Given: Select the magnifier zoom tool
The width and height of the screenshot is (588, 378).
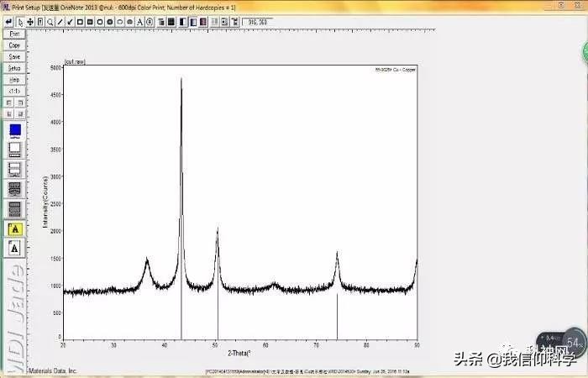Looking at the screenshot, I should pyautogui.click(x=50, y=22).
